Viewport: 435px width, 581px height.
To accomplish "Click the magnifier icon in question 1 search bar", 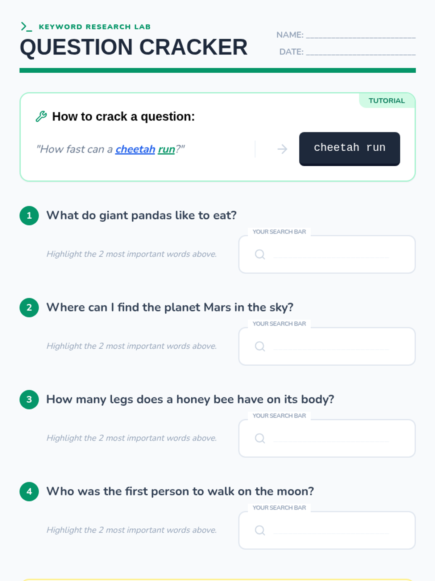I will click(x=260, y=254).
